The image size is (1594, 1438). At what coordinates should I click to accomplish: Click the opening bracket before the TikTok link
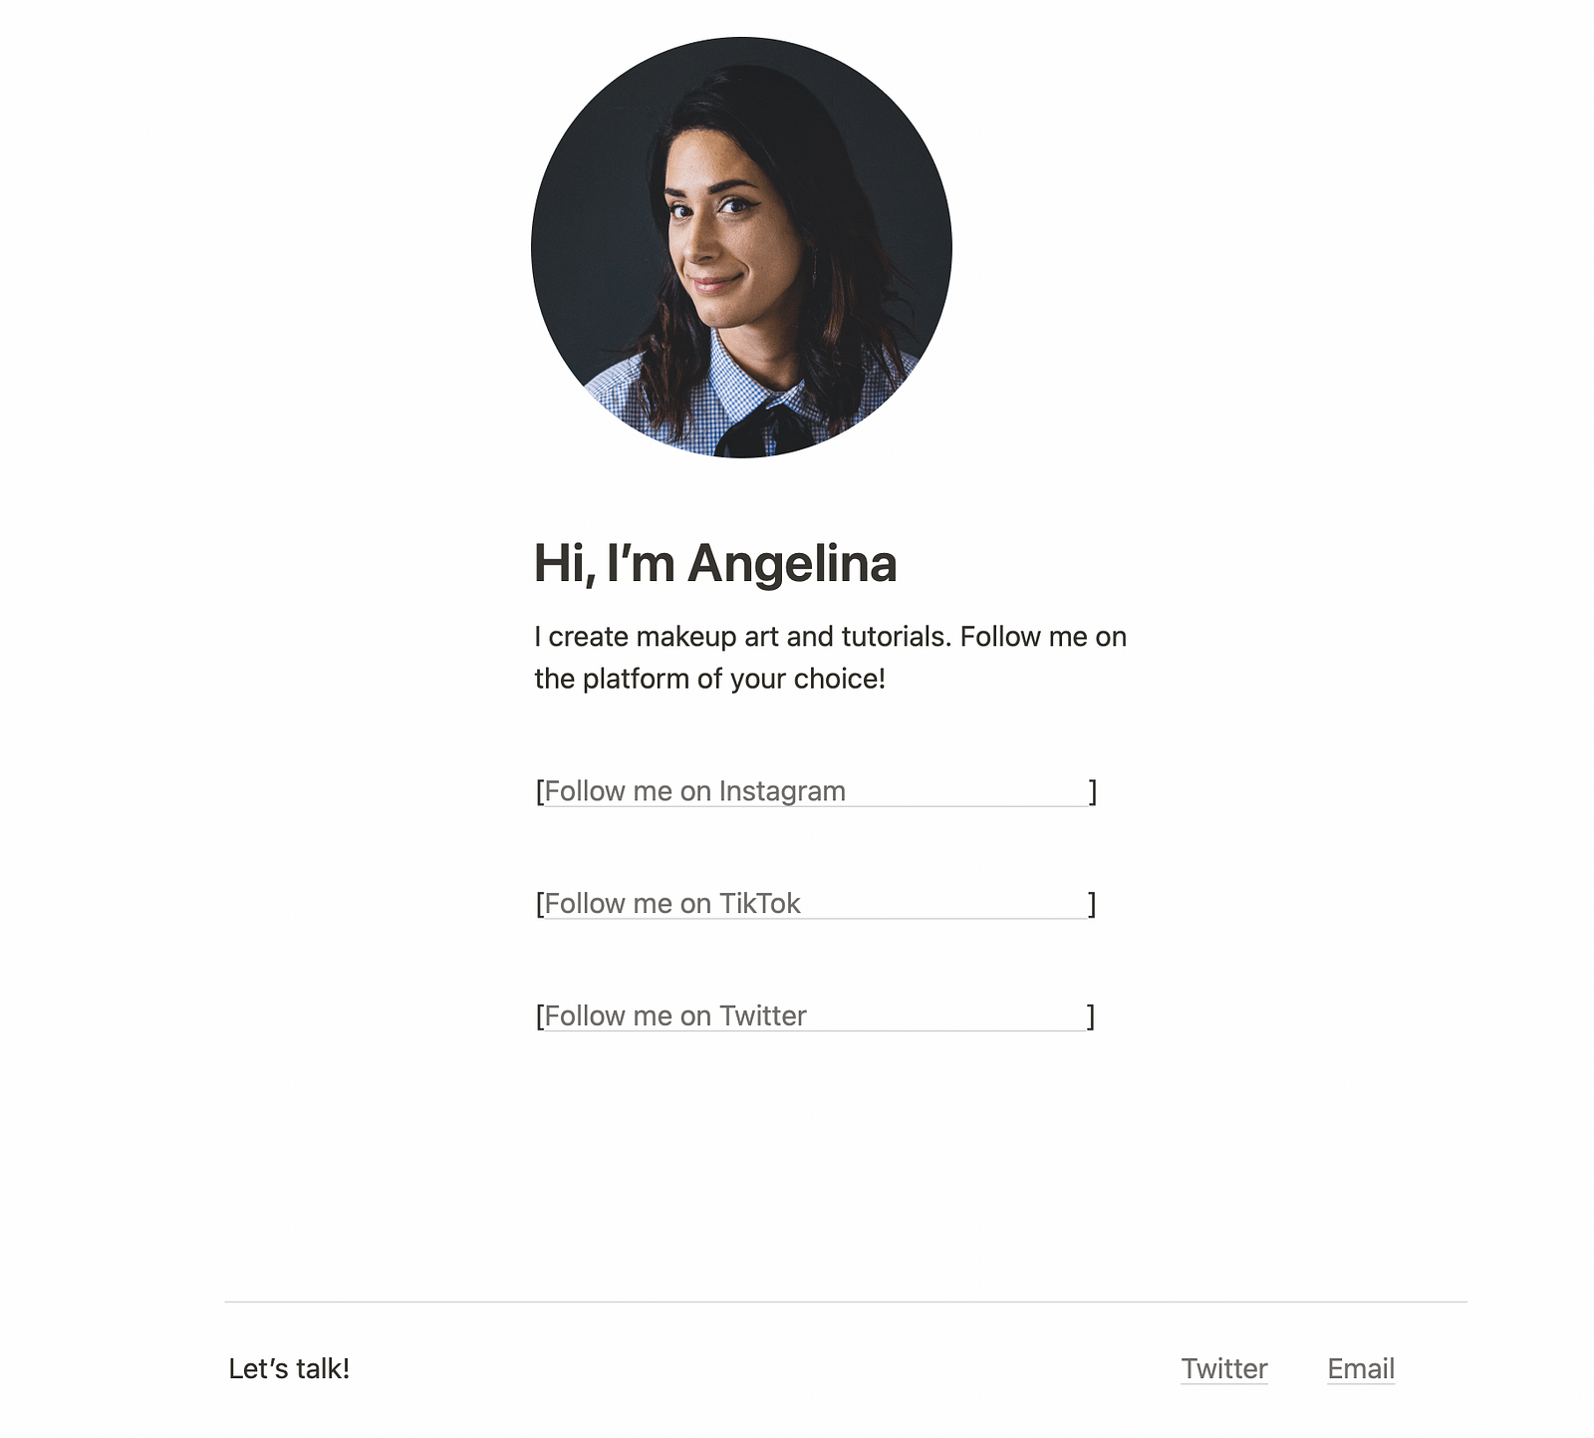click(540, 904)
